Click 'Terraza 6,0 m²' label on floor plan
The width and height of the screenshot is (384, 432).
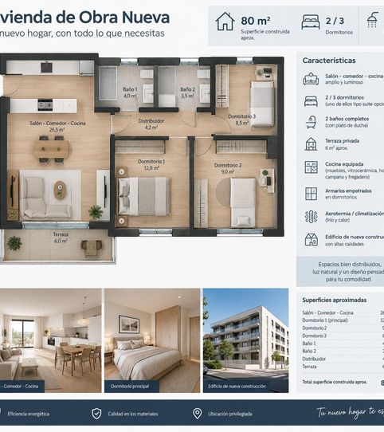(61, 238)
